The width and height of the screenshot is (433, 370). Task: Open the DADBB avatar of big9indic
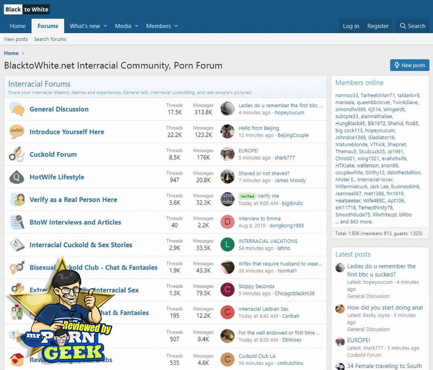tap(227, 199)
